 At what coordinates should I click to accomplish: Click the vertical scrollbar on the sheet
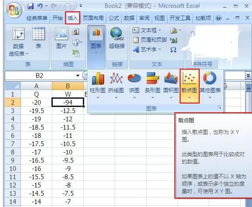coord(249,103)
